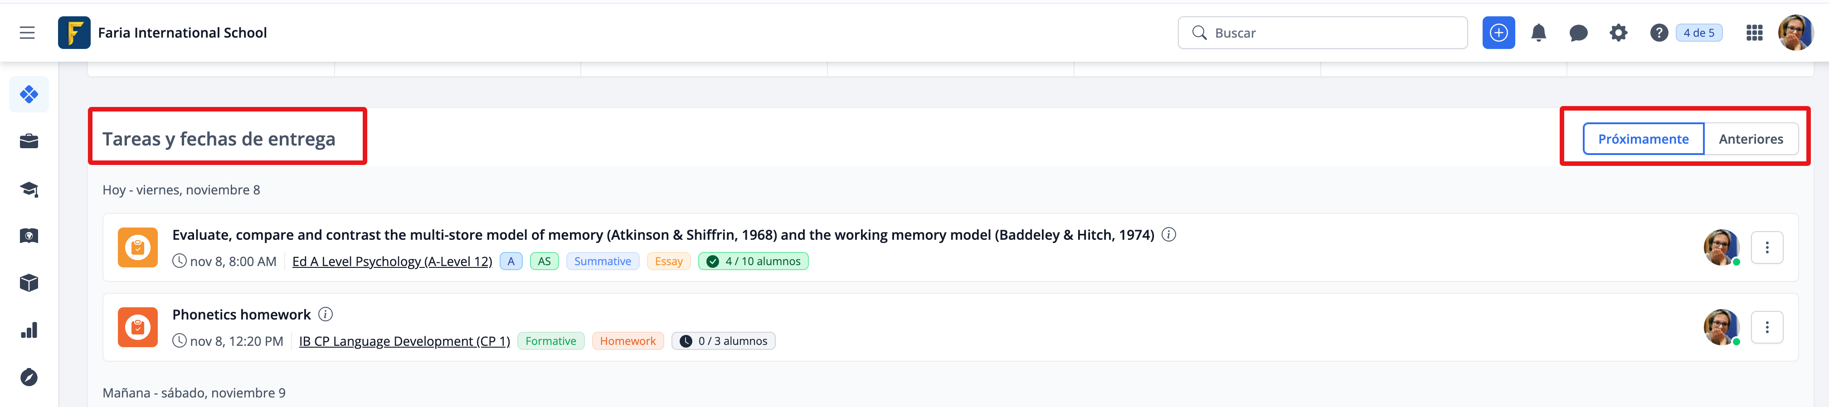The height and width of the screenshot is (407, 1829).
Task: Show info for Phonetics homework
Action: (x=326, y=314)
